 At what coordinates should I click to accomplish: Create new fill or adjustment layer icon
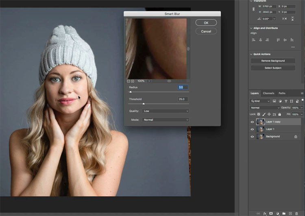click(x=278, y=214)
